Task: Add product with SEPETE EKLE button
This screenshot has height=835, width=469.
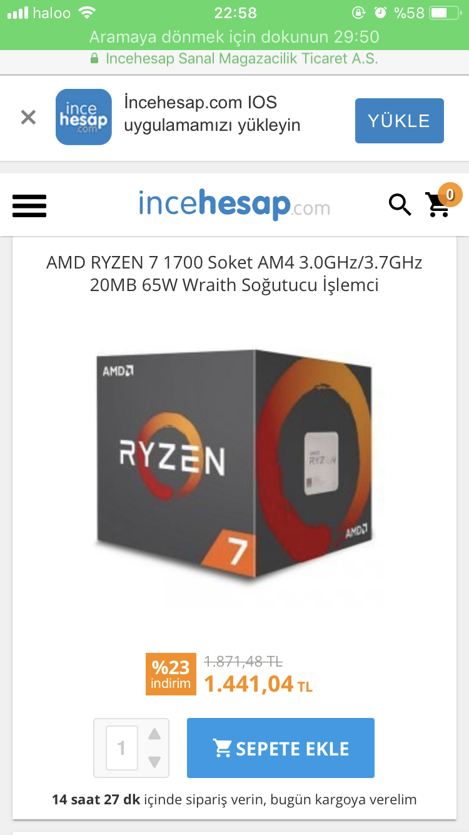Action: 281,748
